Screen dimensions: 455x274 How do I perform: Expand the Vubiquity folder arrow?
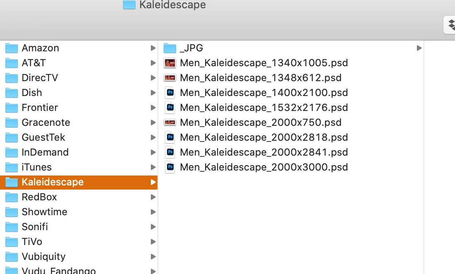[153, 257]
